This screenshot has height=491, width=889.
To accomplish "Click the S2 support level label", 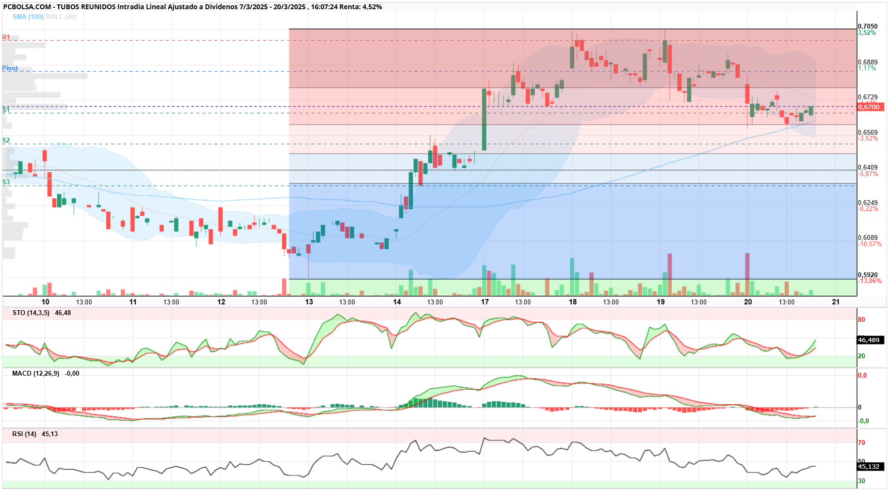I will click(x=6, y=140).
